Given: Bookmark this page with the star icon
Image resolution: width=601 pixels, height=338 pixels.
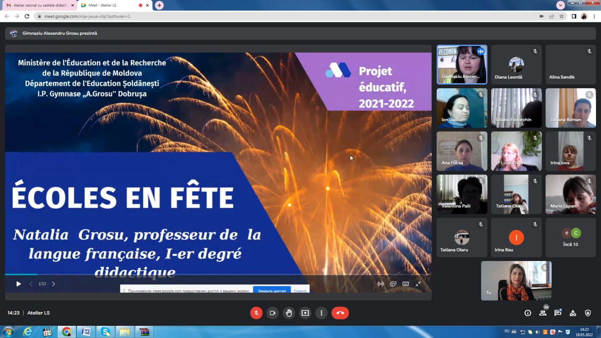Looking at the screenshot, I should pos(561,16).
